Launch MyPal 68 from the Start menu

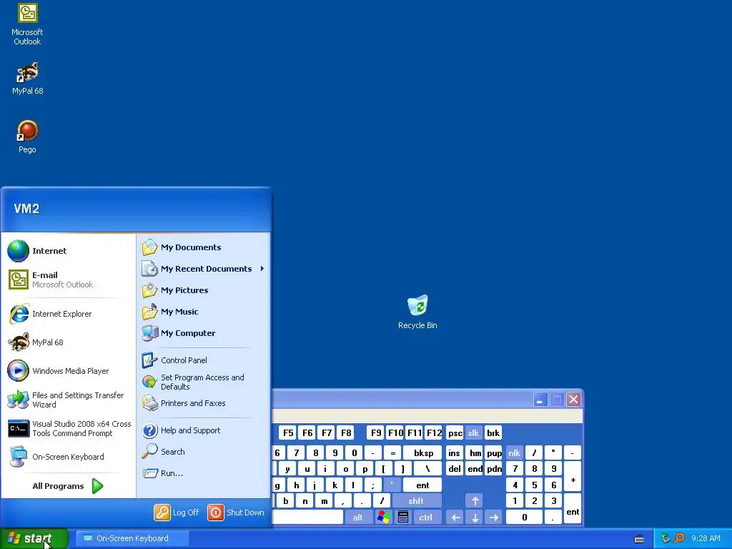(68, 342)
